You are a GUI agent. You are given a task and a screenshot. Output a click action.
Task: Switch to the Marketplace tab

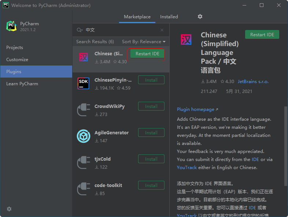pos(137,17)
